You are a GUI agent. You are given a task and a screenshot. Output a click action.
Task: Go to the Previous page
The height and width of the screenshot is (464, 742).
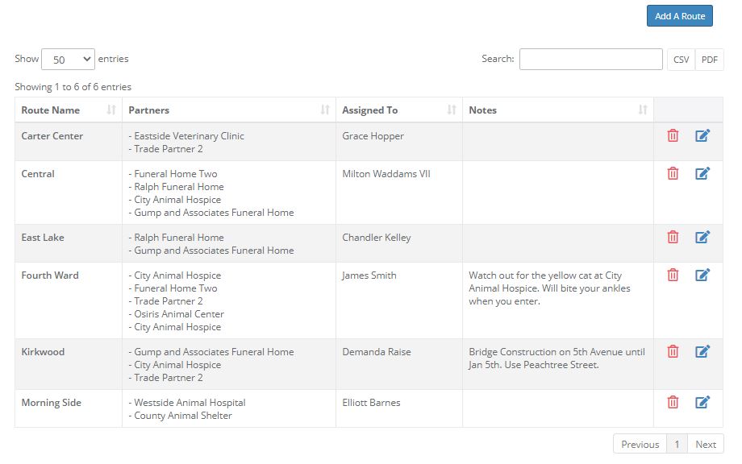(x=640, y=444)
